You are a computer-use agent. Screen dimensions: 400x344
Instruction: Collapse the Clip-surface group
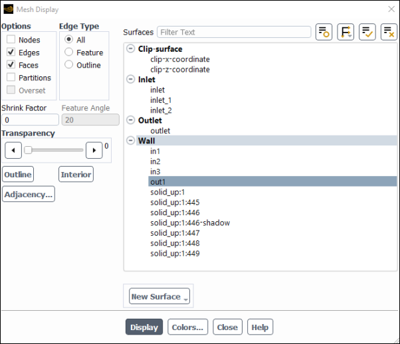click(131, 49)
